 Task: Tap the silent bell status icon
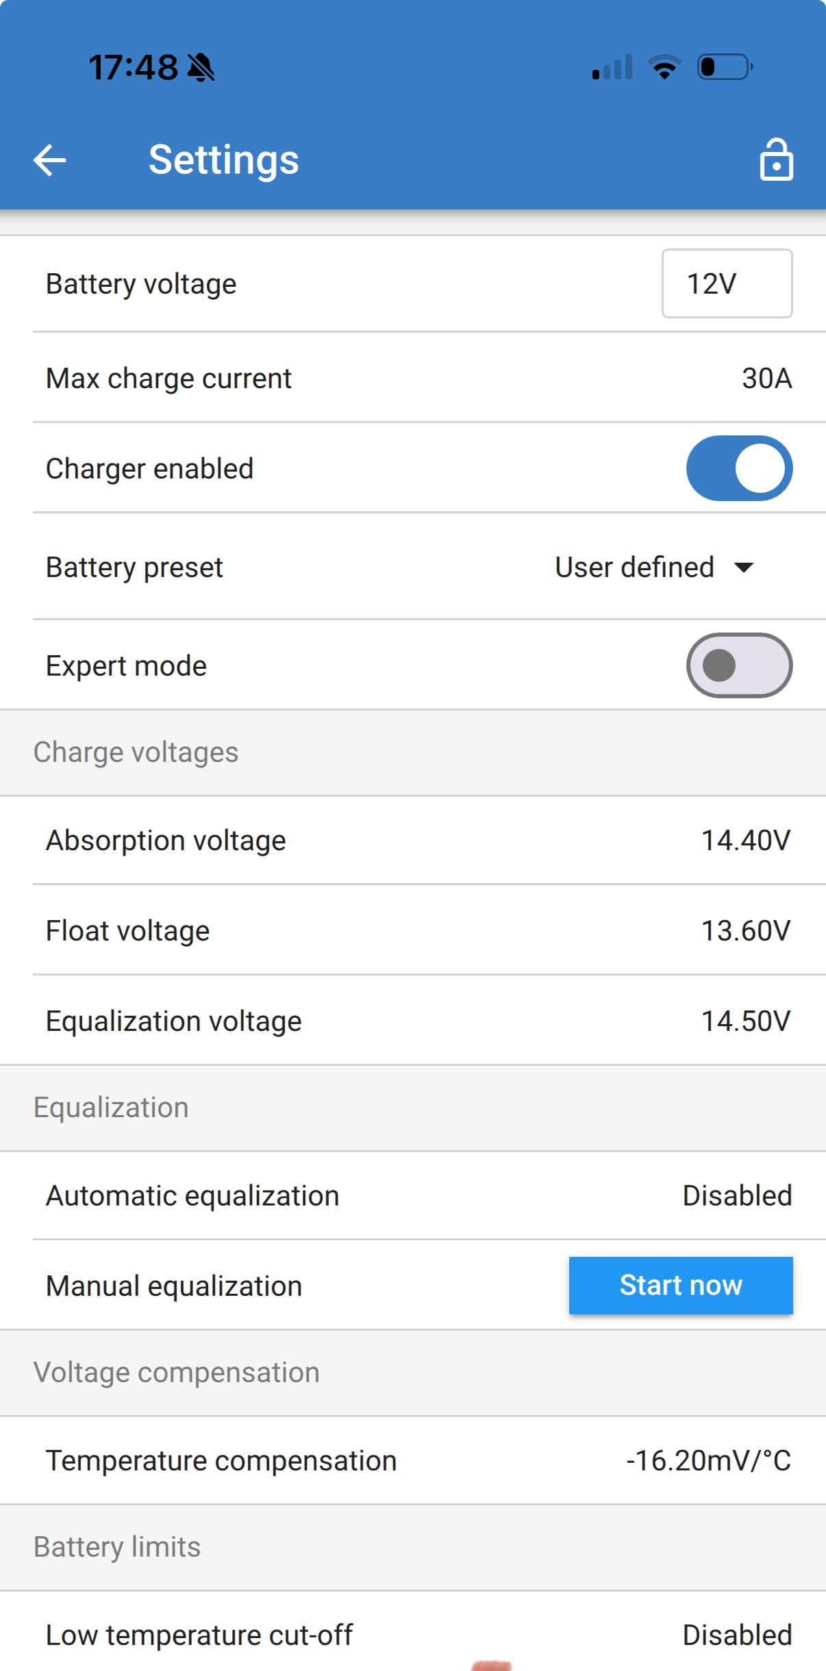201,68
